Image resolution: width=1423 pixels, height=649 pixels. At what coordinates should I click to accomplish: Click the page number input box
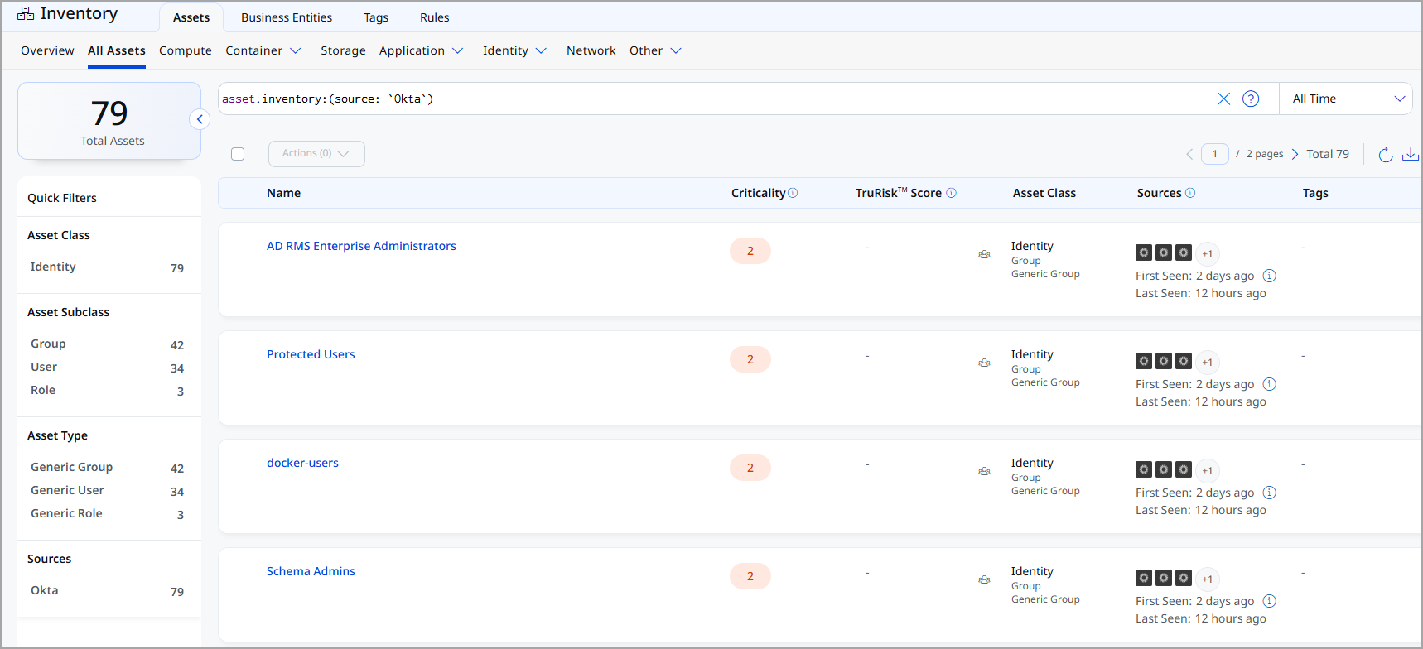point(1214,154)
